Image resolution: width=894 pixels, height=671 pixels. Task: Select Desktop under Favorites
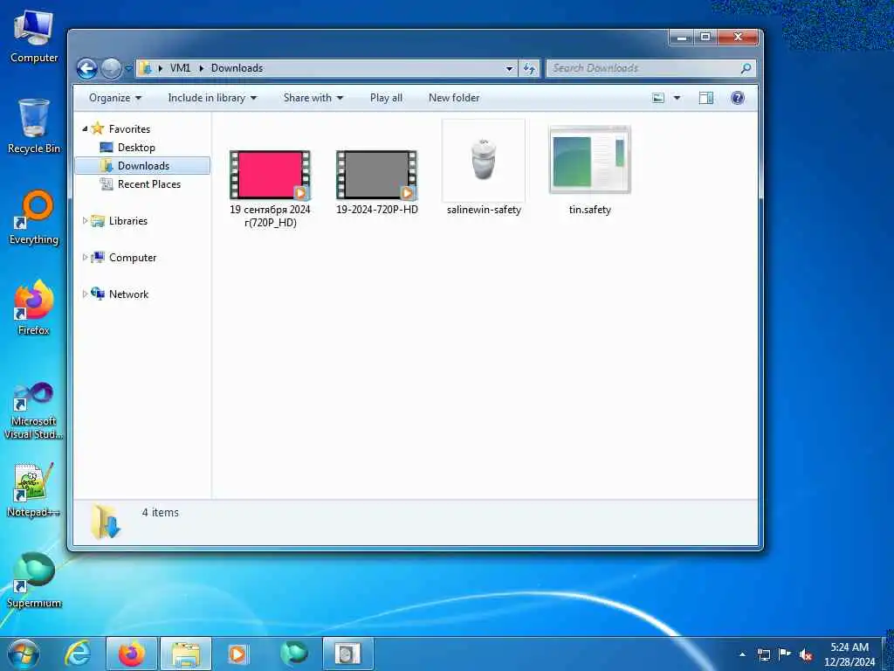(135, 147)
